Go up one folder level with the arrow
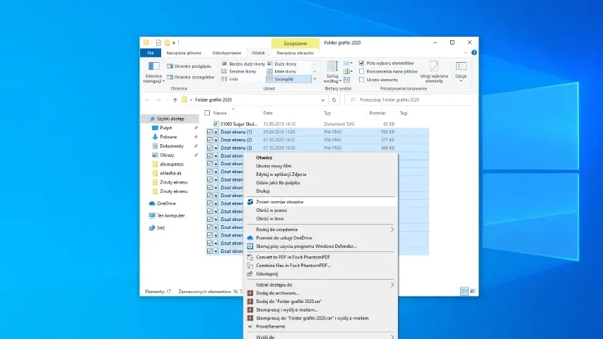This screenshot has height=339, width=603. coord(175,100)
